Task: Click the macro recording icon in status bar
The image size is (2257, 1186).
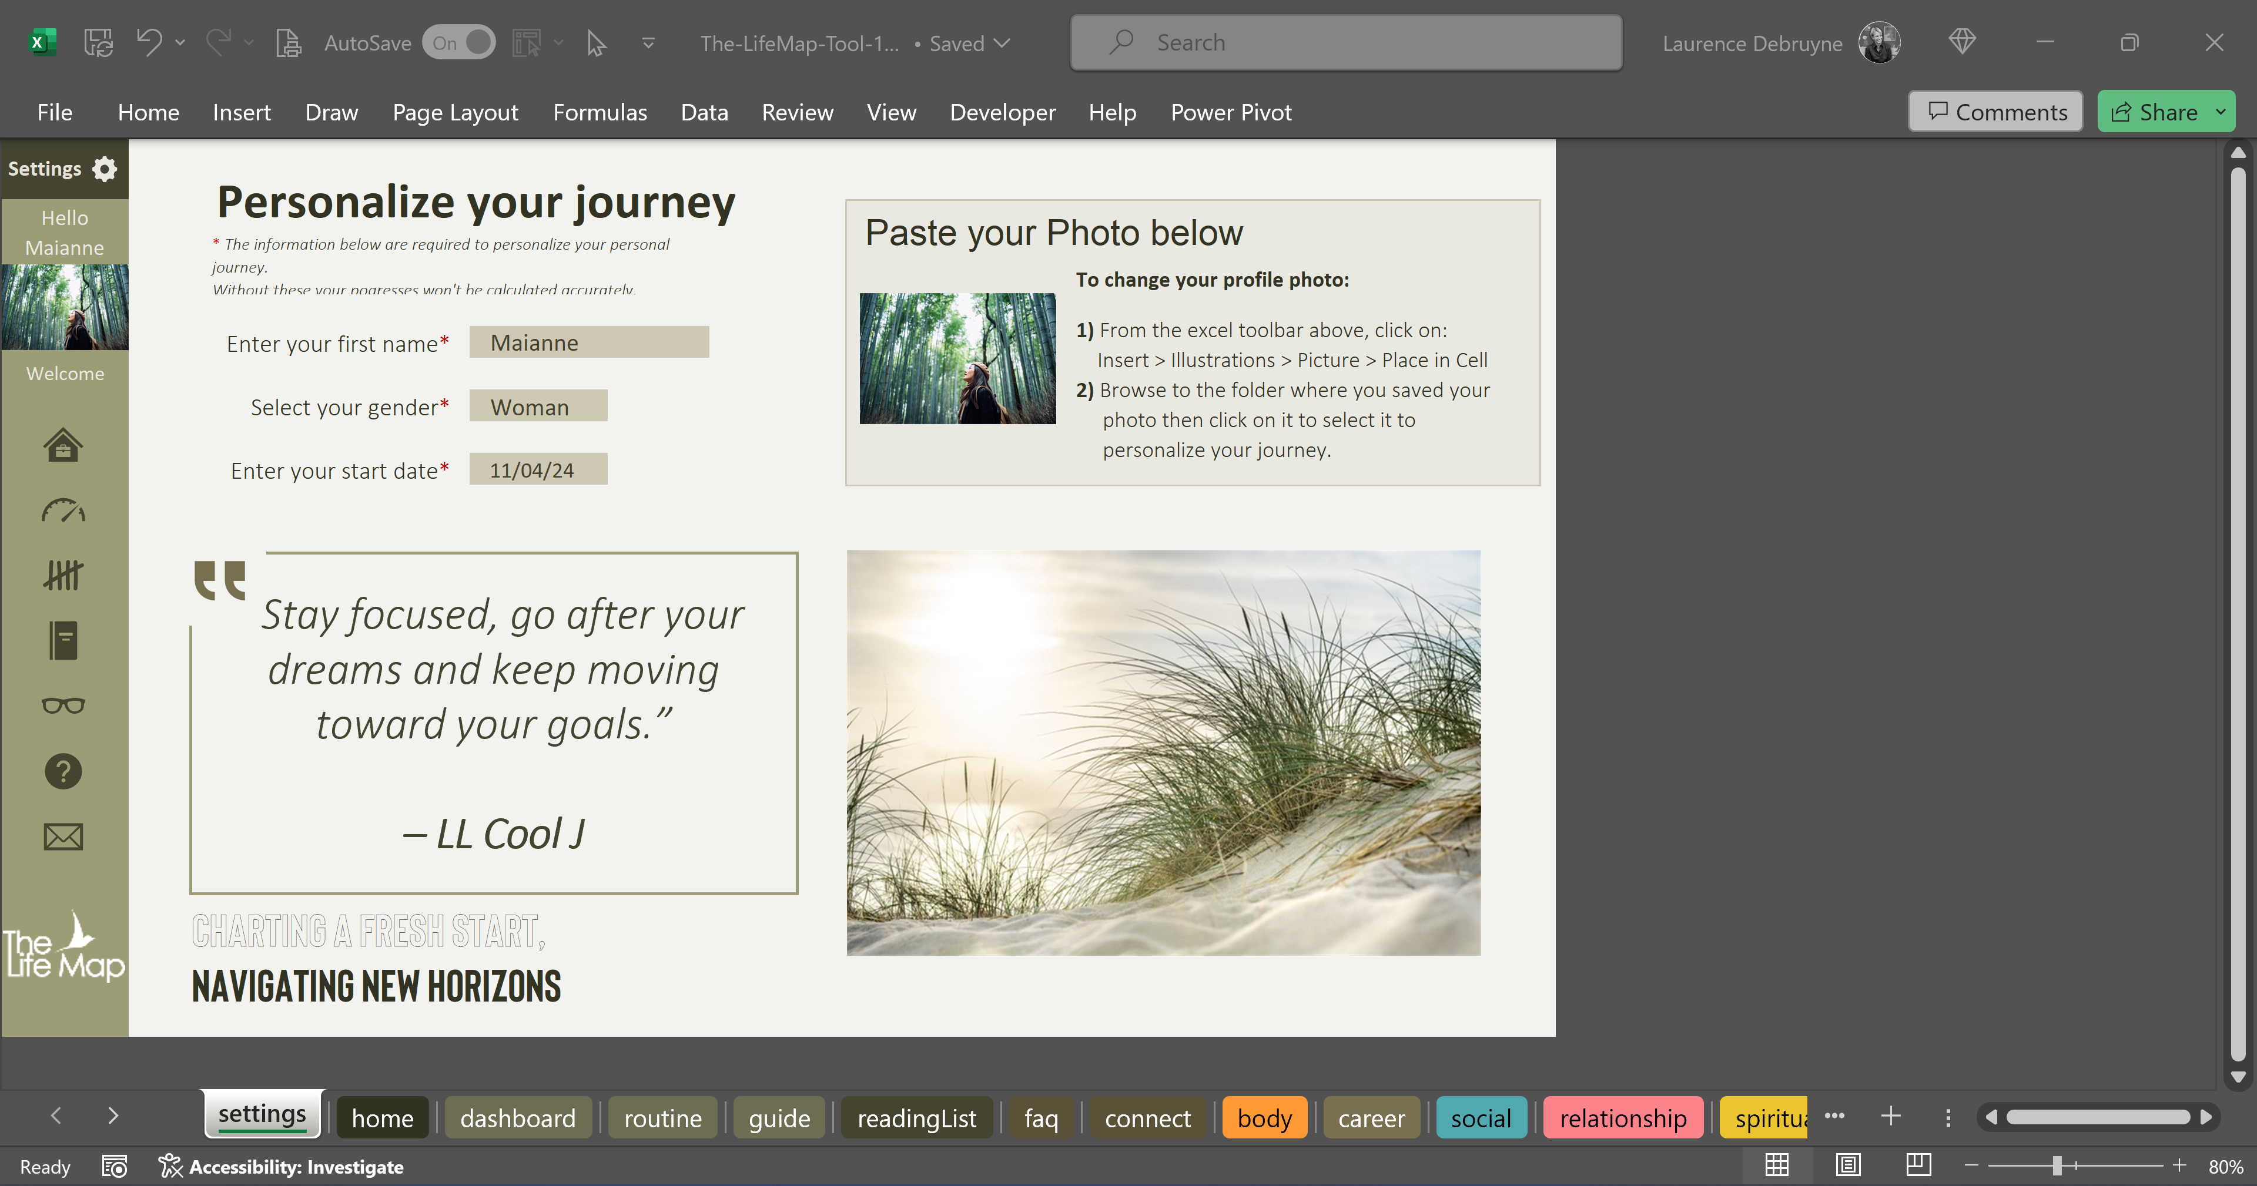Action: pos(115,1166)
